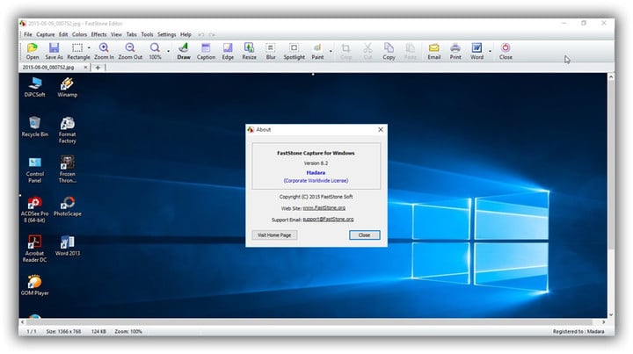Open the Edit menu
Screen dimensions: 633x354
pos(63,34)
